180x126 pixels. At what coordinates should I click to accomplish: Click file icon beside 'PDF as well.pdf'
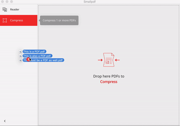(20, 60)
